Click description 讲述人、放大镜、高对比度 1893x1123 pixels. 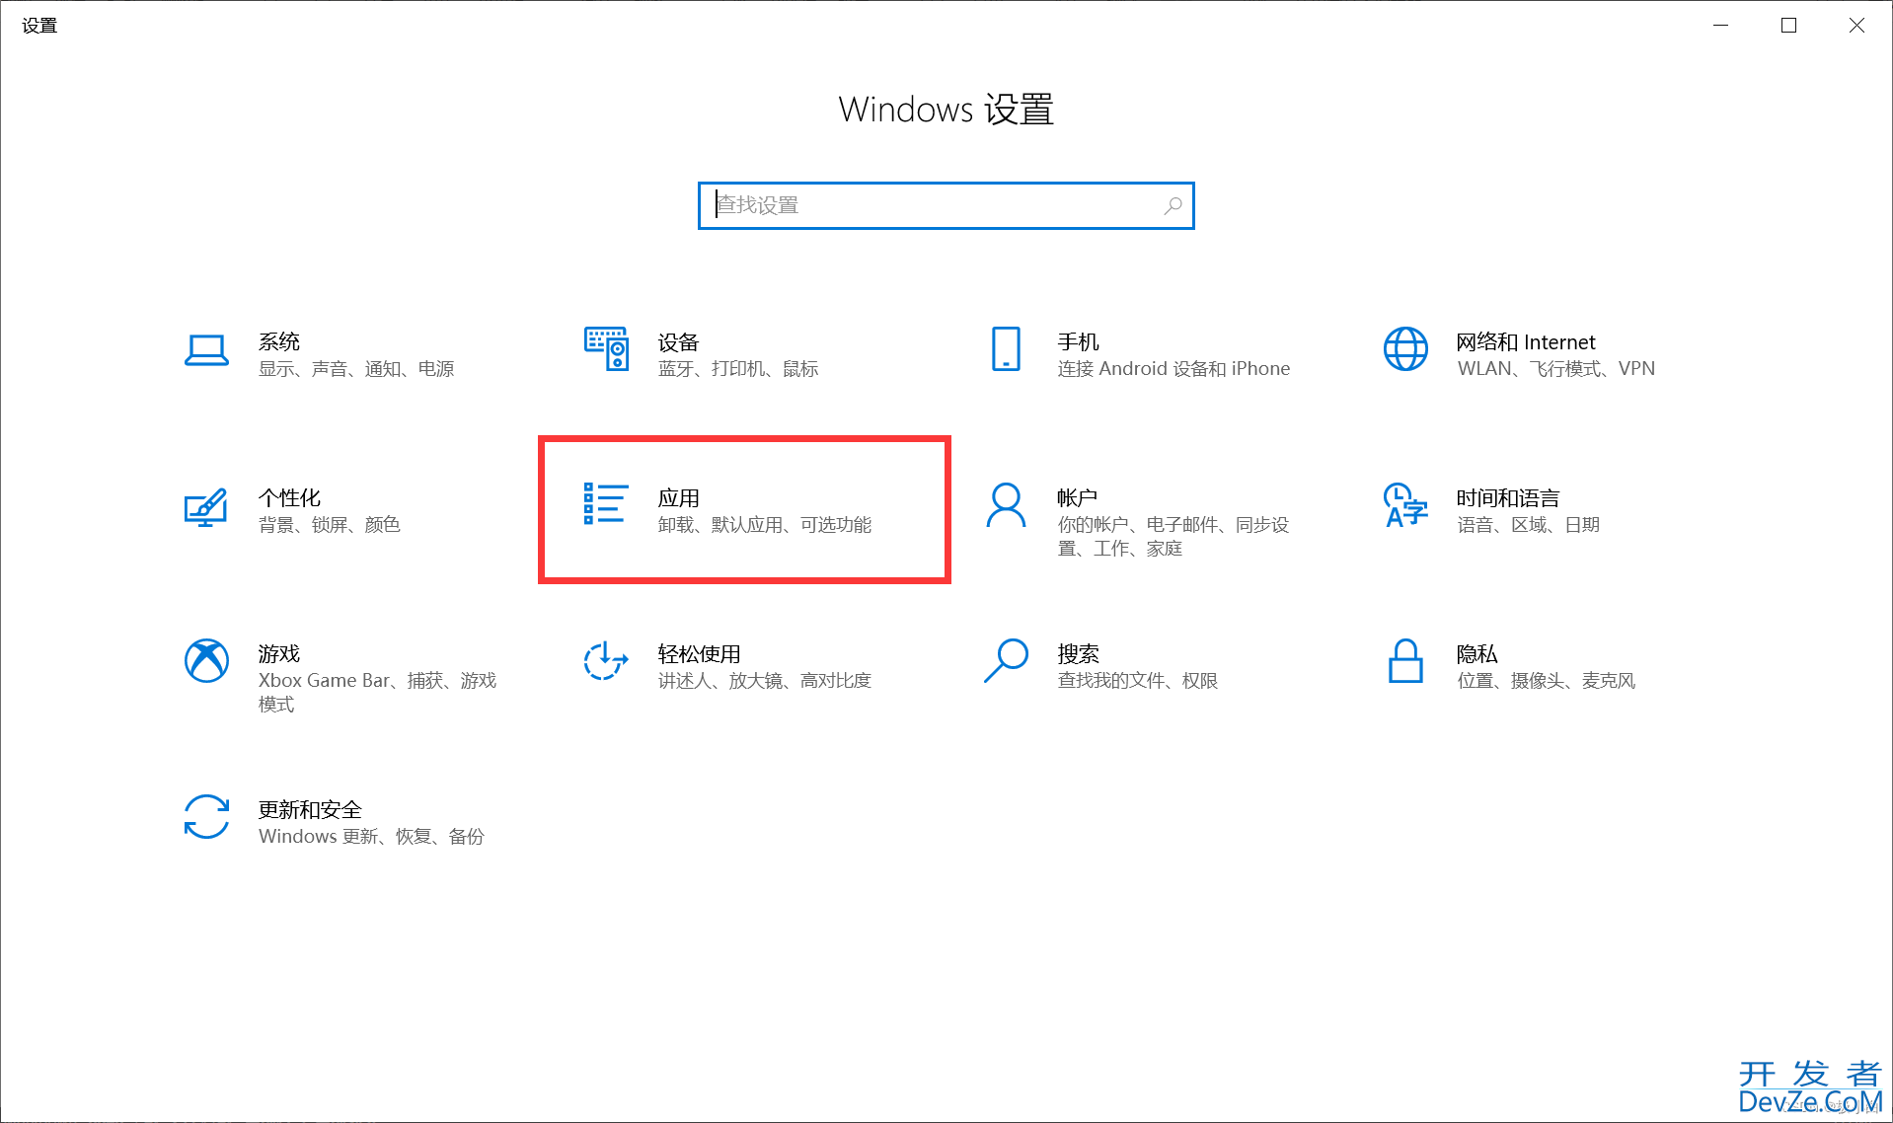tap(765, 680)
